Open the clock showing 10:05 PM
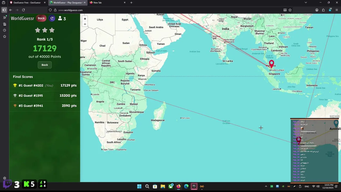This screenshot has width=341, height=192. pyautogui.click(x=328, y=186)
